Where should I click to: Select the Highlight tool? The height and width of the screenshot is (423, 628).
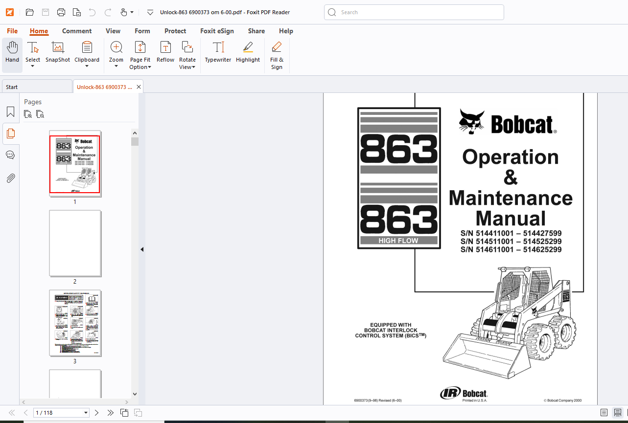tap(248, 52)
